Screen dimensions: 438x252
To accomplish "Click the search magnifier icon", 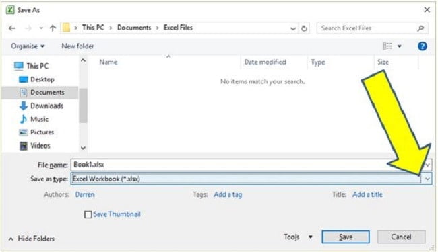I will [x=420, y=28].
